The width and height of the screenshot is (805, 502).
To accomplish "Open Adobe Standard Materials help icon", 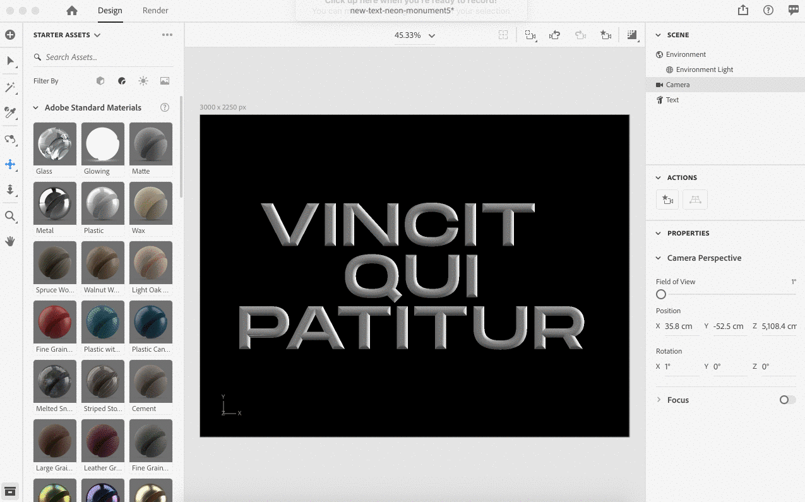I will coord(165,107).
